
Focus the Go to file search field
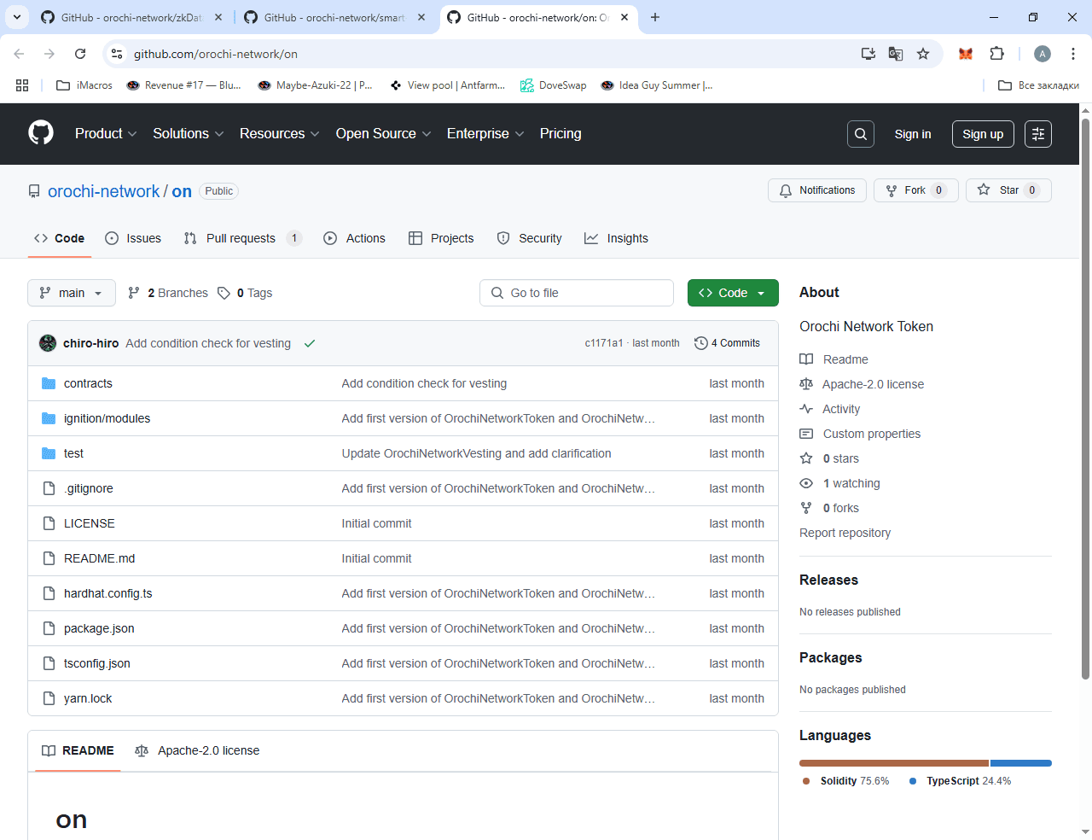pos(577,293)
